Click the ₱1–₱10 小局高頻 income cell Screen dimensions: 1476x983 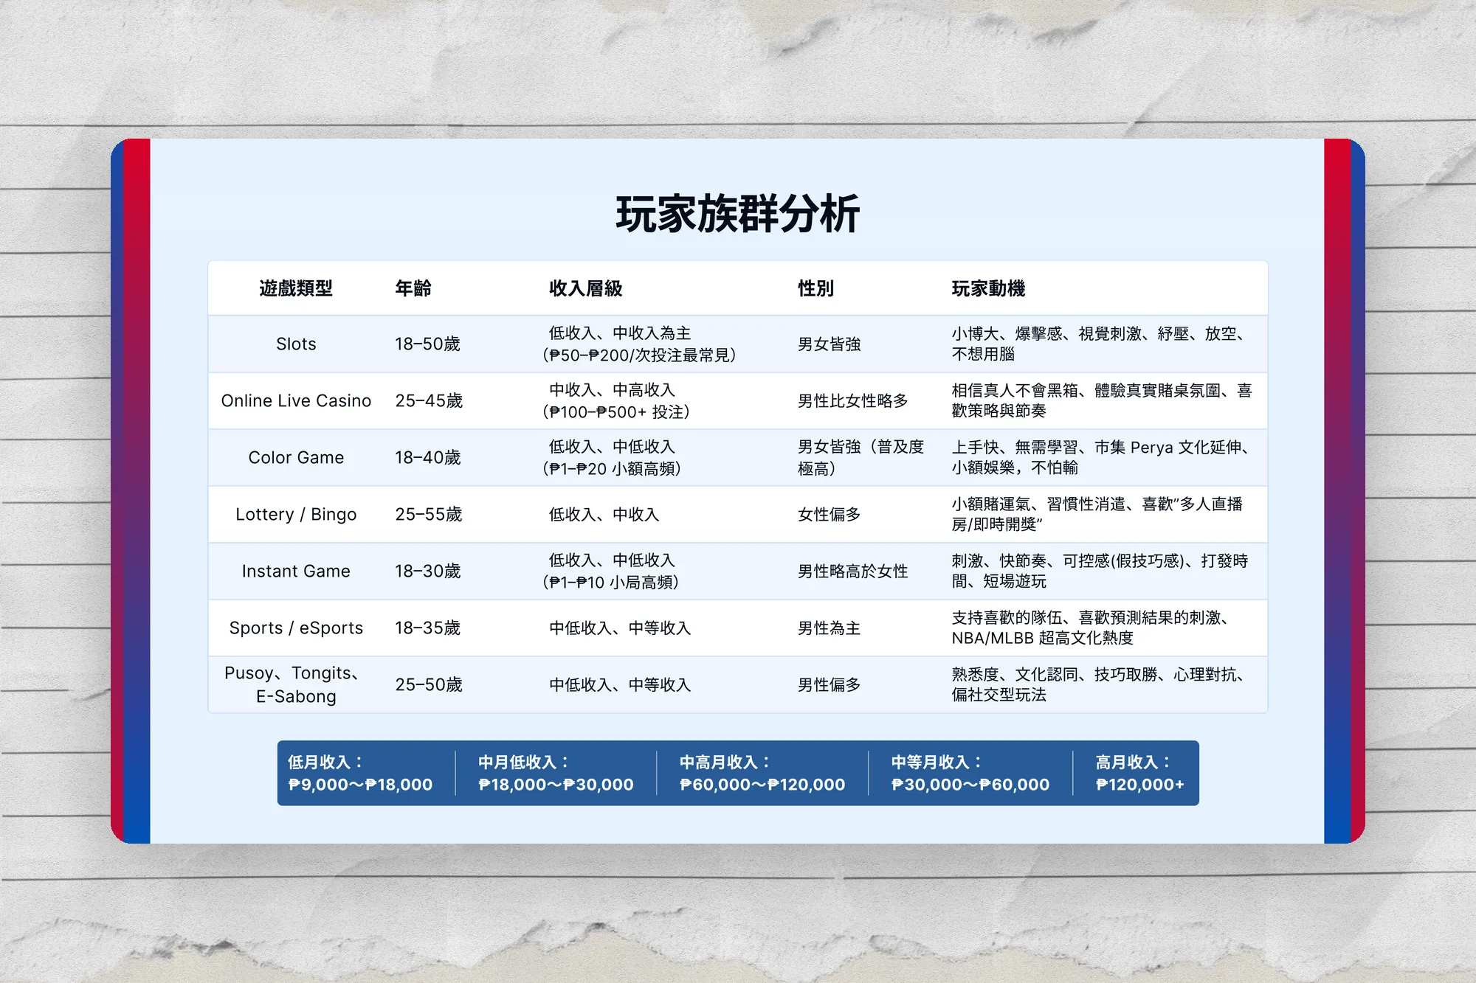tap(611, 572)
